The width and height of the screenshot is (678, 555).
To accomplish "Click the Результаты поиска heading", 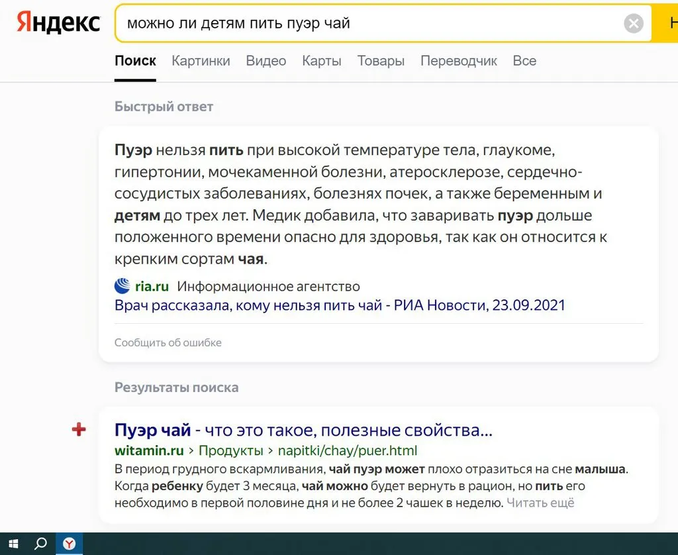I will (x=176, y=387).
